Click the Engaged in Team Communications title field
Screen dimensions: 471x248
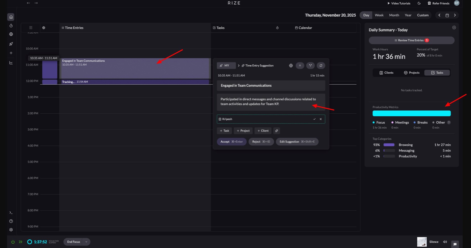pos(271,86)
